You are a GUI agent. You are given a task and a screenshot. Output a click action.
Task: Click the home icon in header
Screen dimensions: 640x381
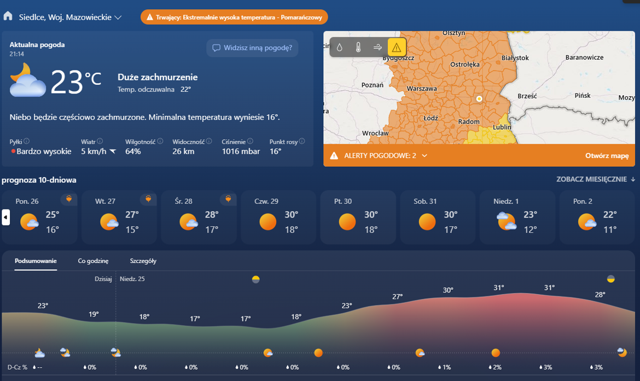8,16
